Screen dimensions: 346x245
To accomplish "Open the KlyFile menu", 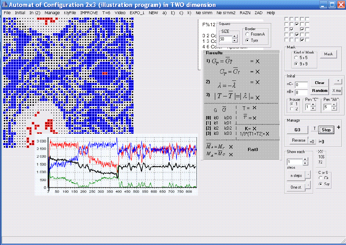I will [x=70, y=13].
